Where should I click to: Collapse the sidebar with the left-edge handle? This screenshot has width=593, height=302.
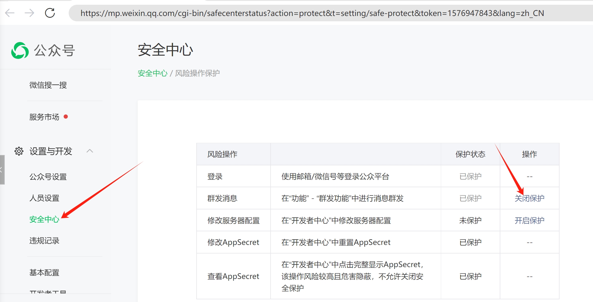2,170
